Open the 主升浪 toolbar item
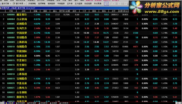 [70, 4]
